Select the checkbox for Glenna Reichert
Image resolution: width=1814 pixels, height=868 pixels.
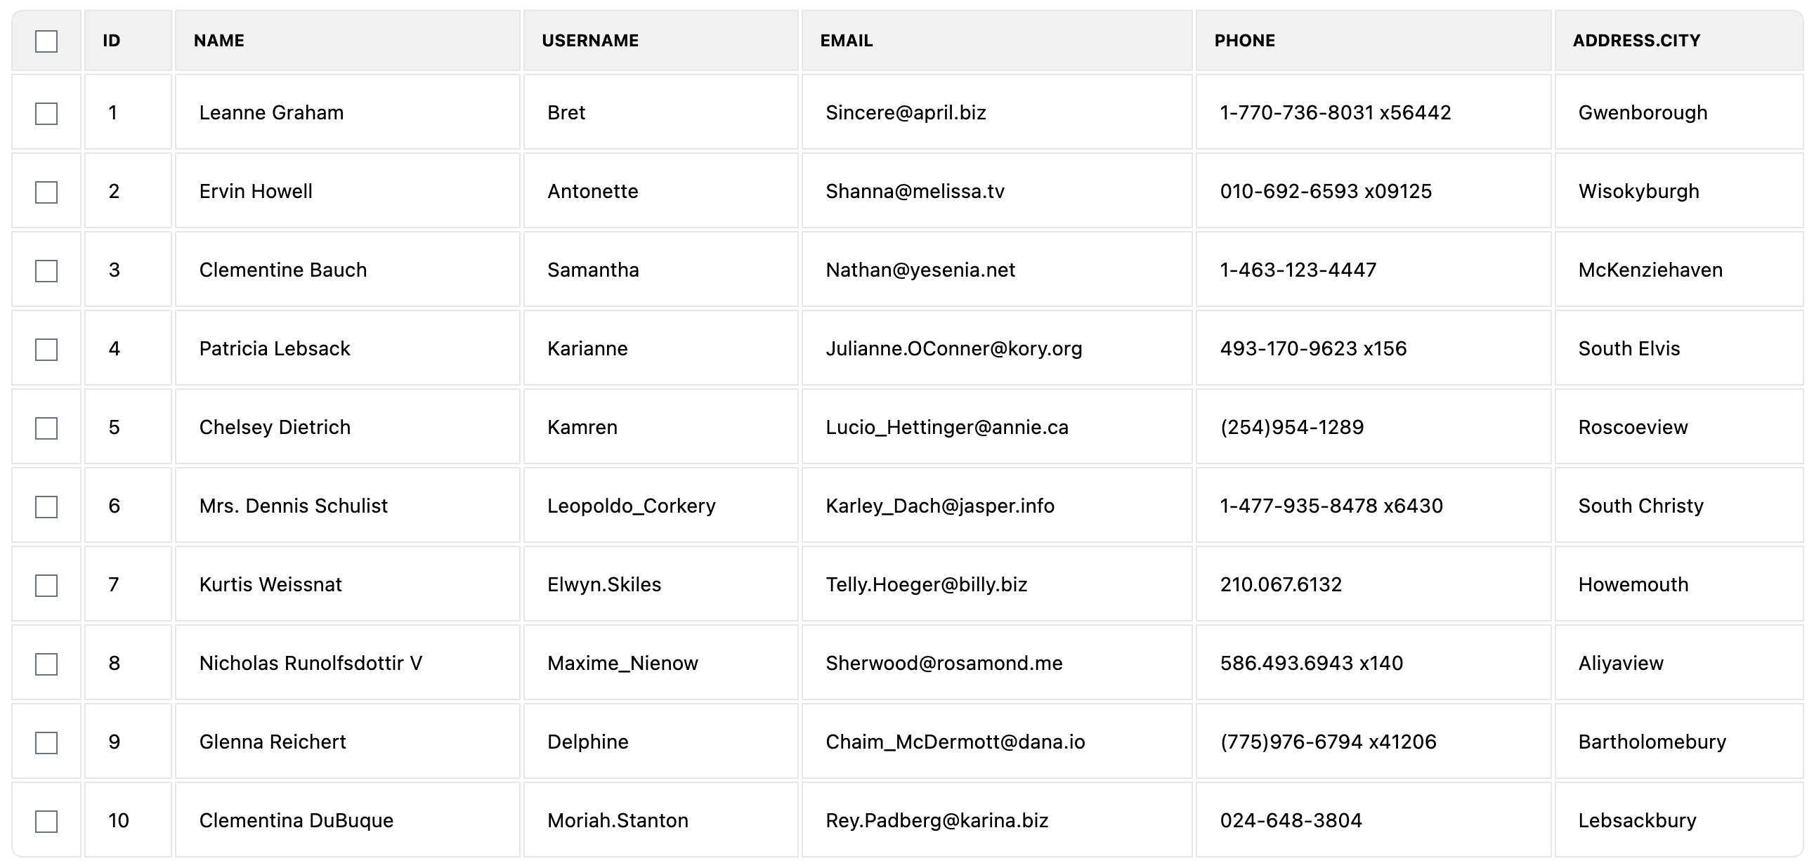46,743
